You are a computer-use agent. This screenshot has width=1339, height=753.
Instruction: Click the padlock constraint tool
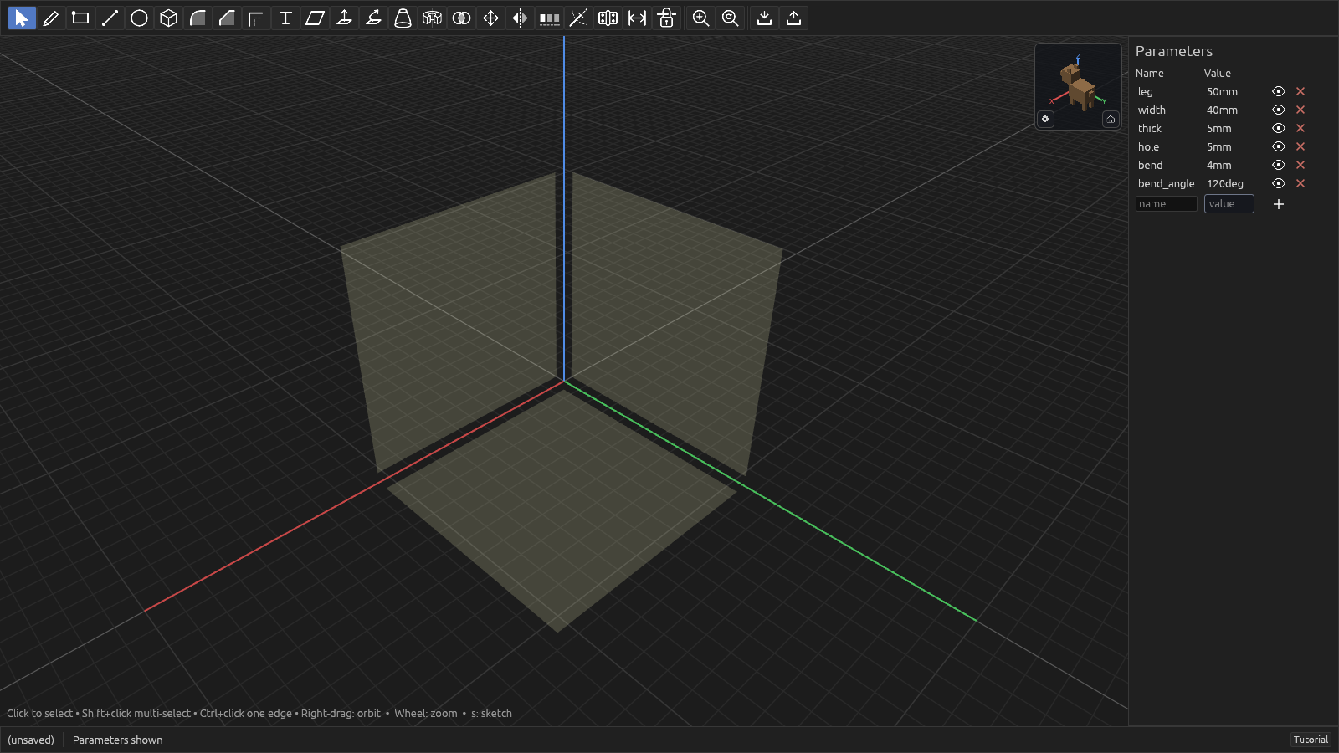click(666, 18)
